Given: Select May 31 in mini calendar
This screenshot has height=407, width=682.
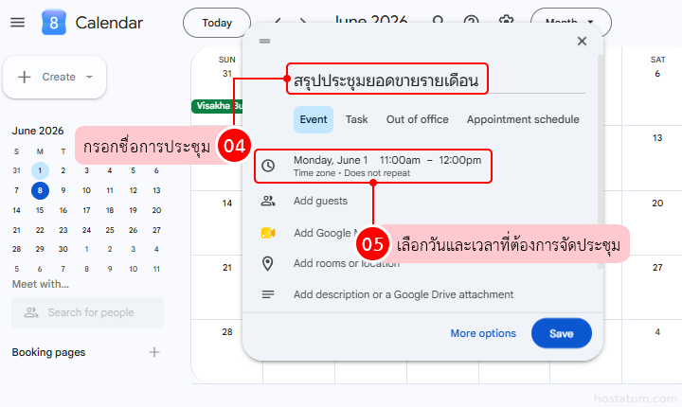Looking at the screenshot, I should point(16,170).
